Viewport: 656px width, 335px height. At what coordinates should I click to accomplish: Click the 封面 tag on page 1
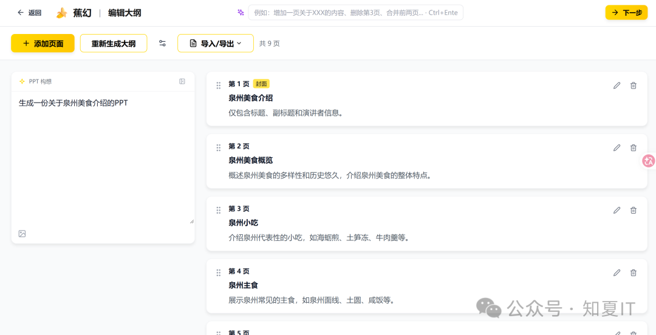[x=261, y=84]
